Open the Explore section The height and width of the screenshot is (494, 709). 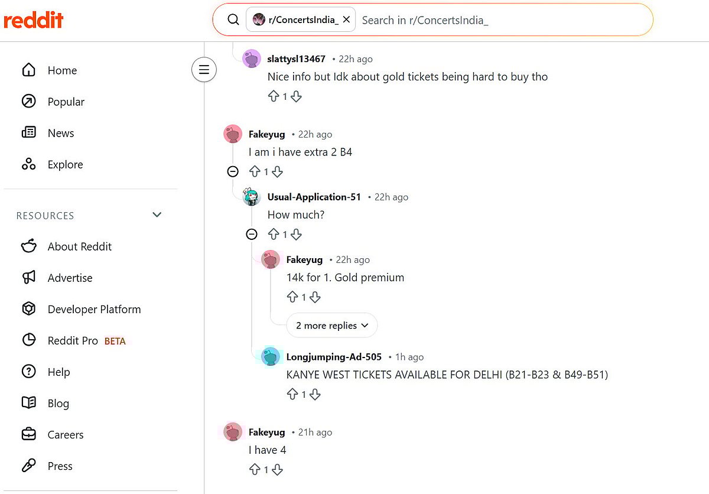65,164
